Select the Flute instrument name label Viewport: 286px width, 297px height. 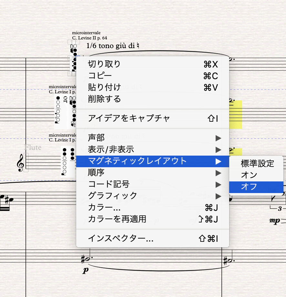(x=33, y=147)
